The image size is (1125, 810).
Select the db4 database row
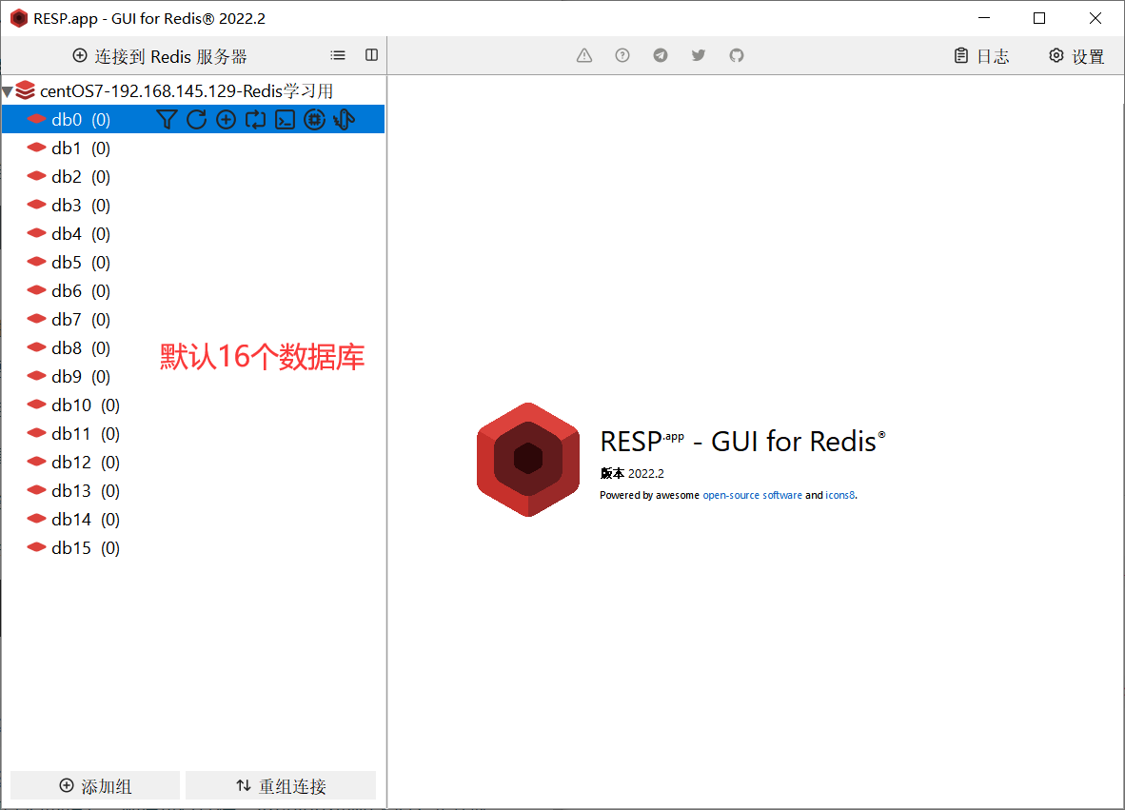click(x=193, y=234)
